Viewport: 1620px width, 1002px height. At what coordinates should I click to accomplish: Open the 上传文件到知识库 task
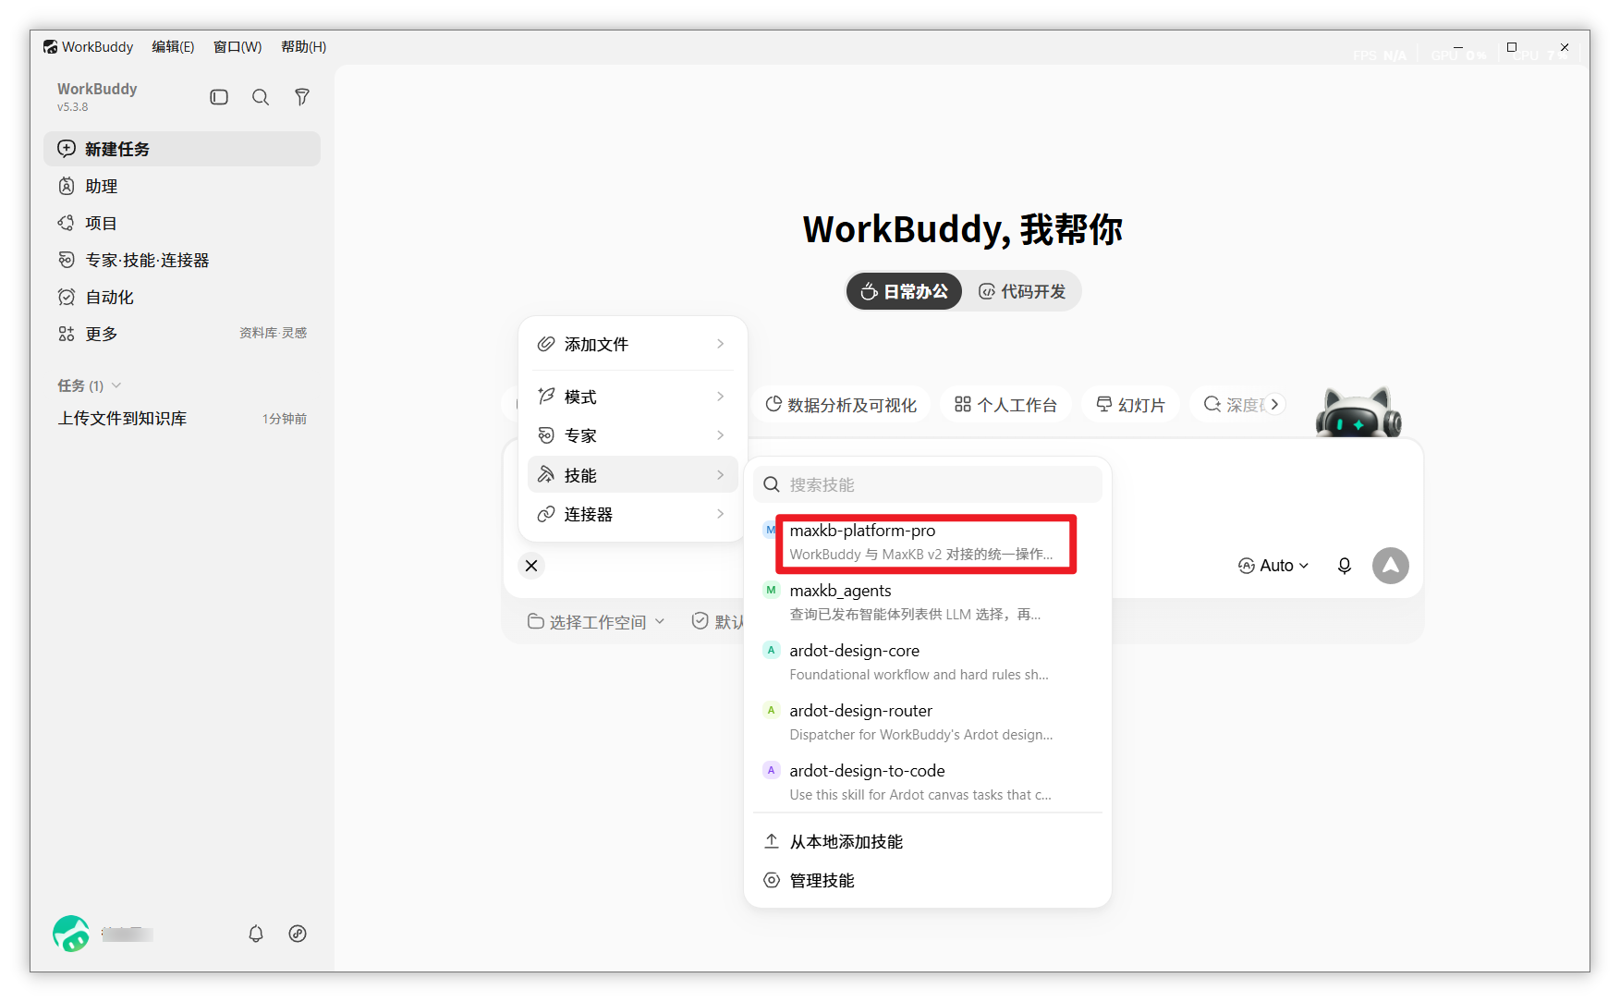click(182, 419)
